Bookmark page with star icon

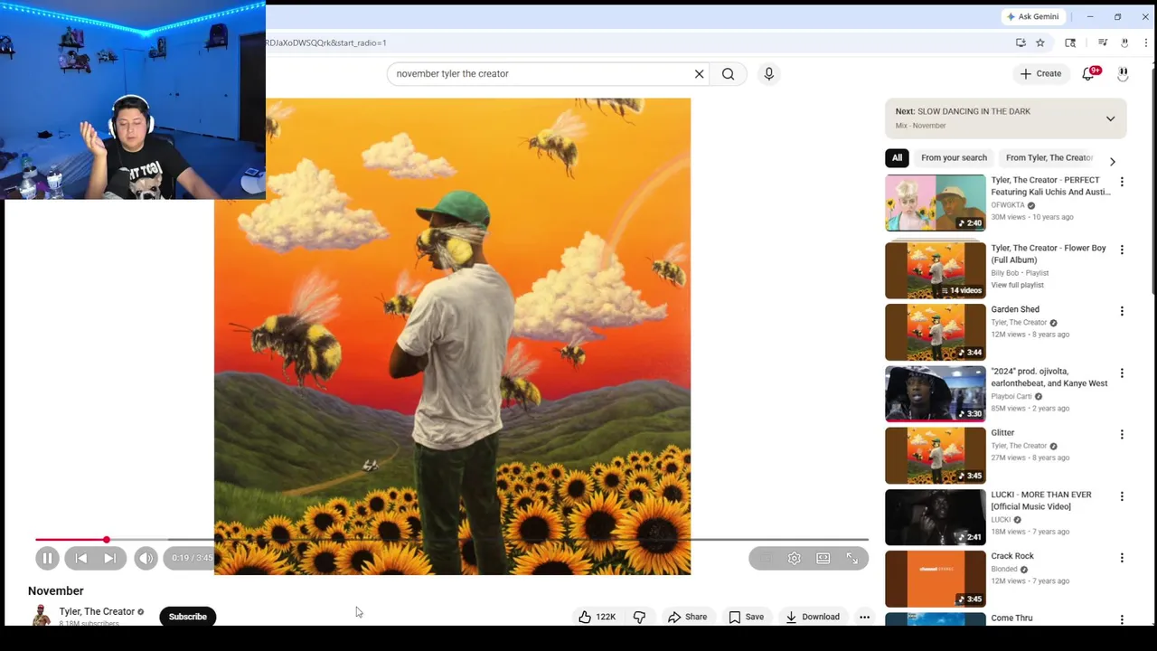(x=1040, y=42)
